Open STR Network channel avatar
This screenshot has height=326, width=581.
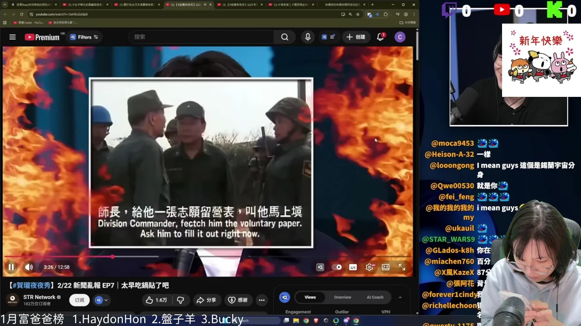pos(12,300)
